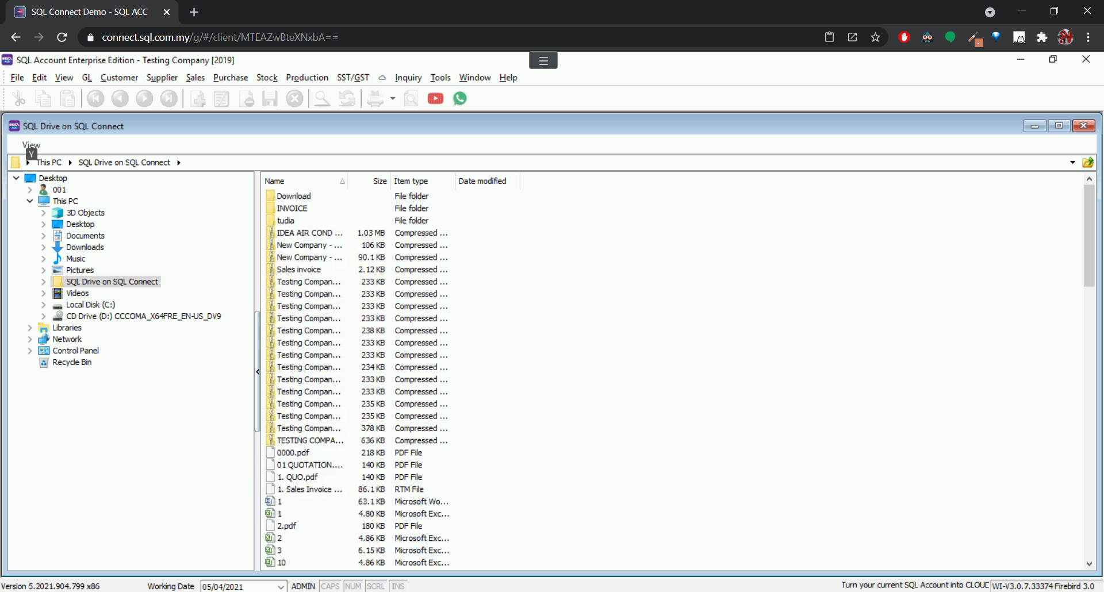Click the green WhatsApp support icon
Image resolution: width=1104 pixels, height=592 pixels.
tap(460, 99)
